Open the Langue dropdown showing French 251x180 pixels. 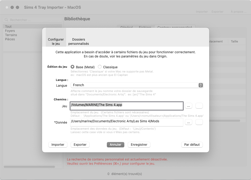(137, 85)
